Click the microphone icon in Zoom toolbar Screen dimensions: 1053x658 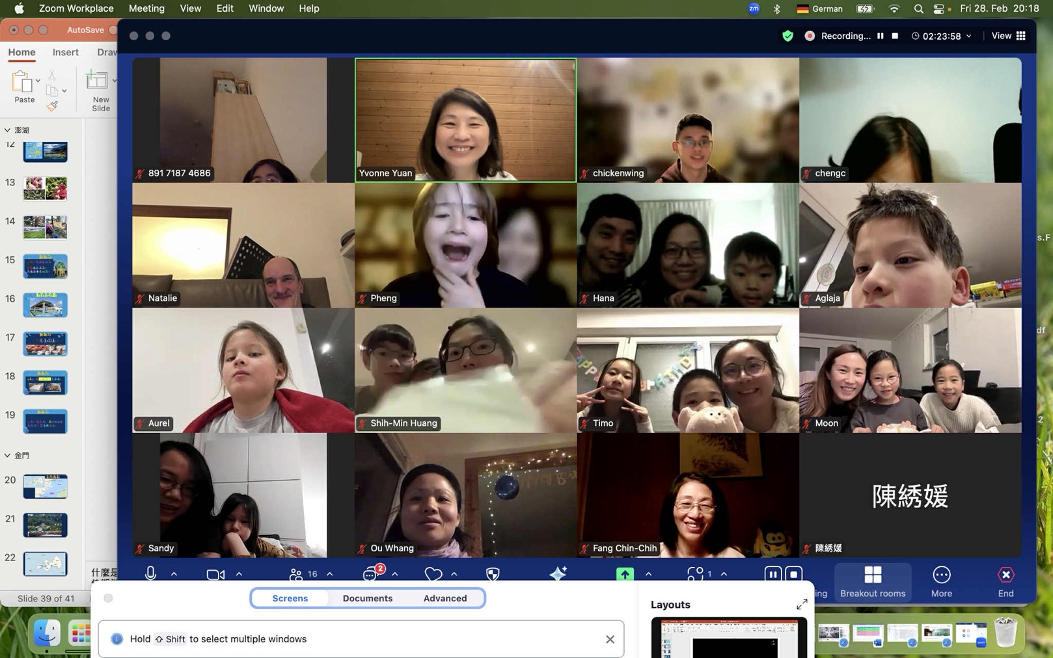coord(150,574)
